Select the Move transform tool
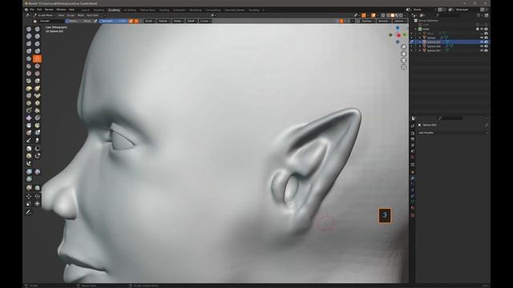The width and height of the screenshot is (513, 288). [29, 196]
